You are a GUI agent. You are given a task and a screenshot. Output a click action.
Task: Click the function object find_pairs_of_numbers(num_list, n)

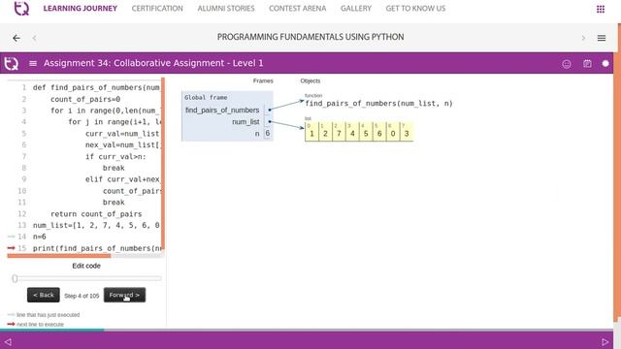tap(378, 104)
